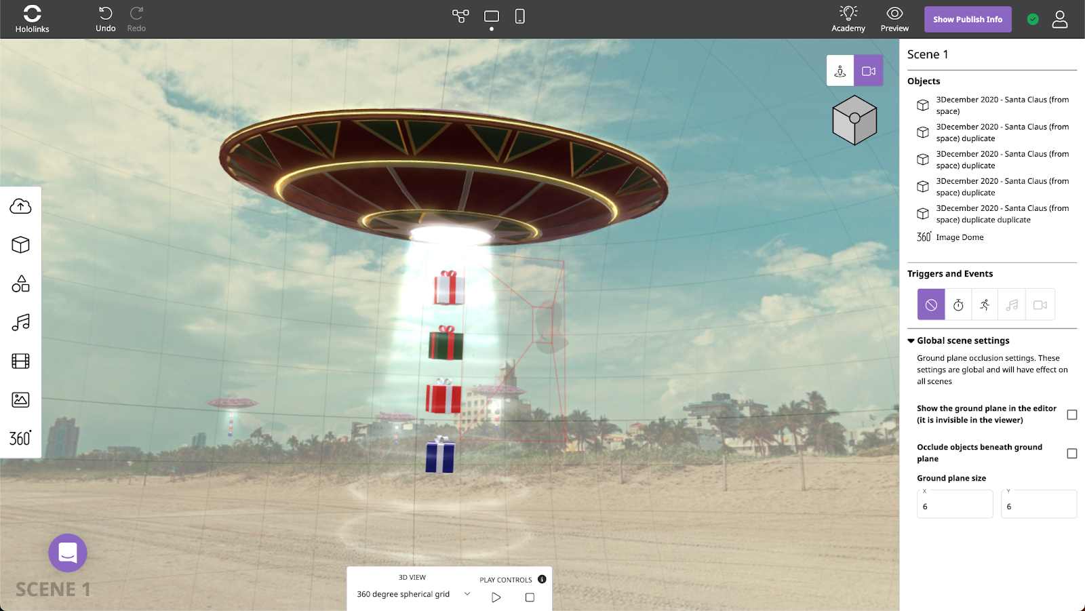Select the video camera trigger
The width and height of the screenshot is (1085, 611).
click(x=1040, y=304)
